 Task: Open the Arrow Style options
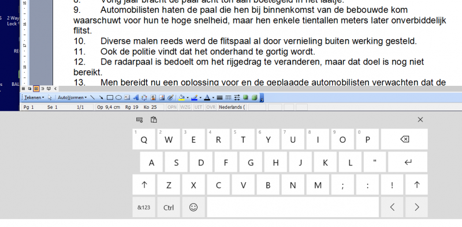point(237,97)
